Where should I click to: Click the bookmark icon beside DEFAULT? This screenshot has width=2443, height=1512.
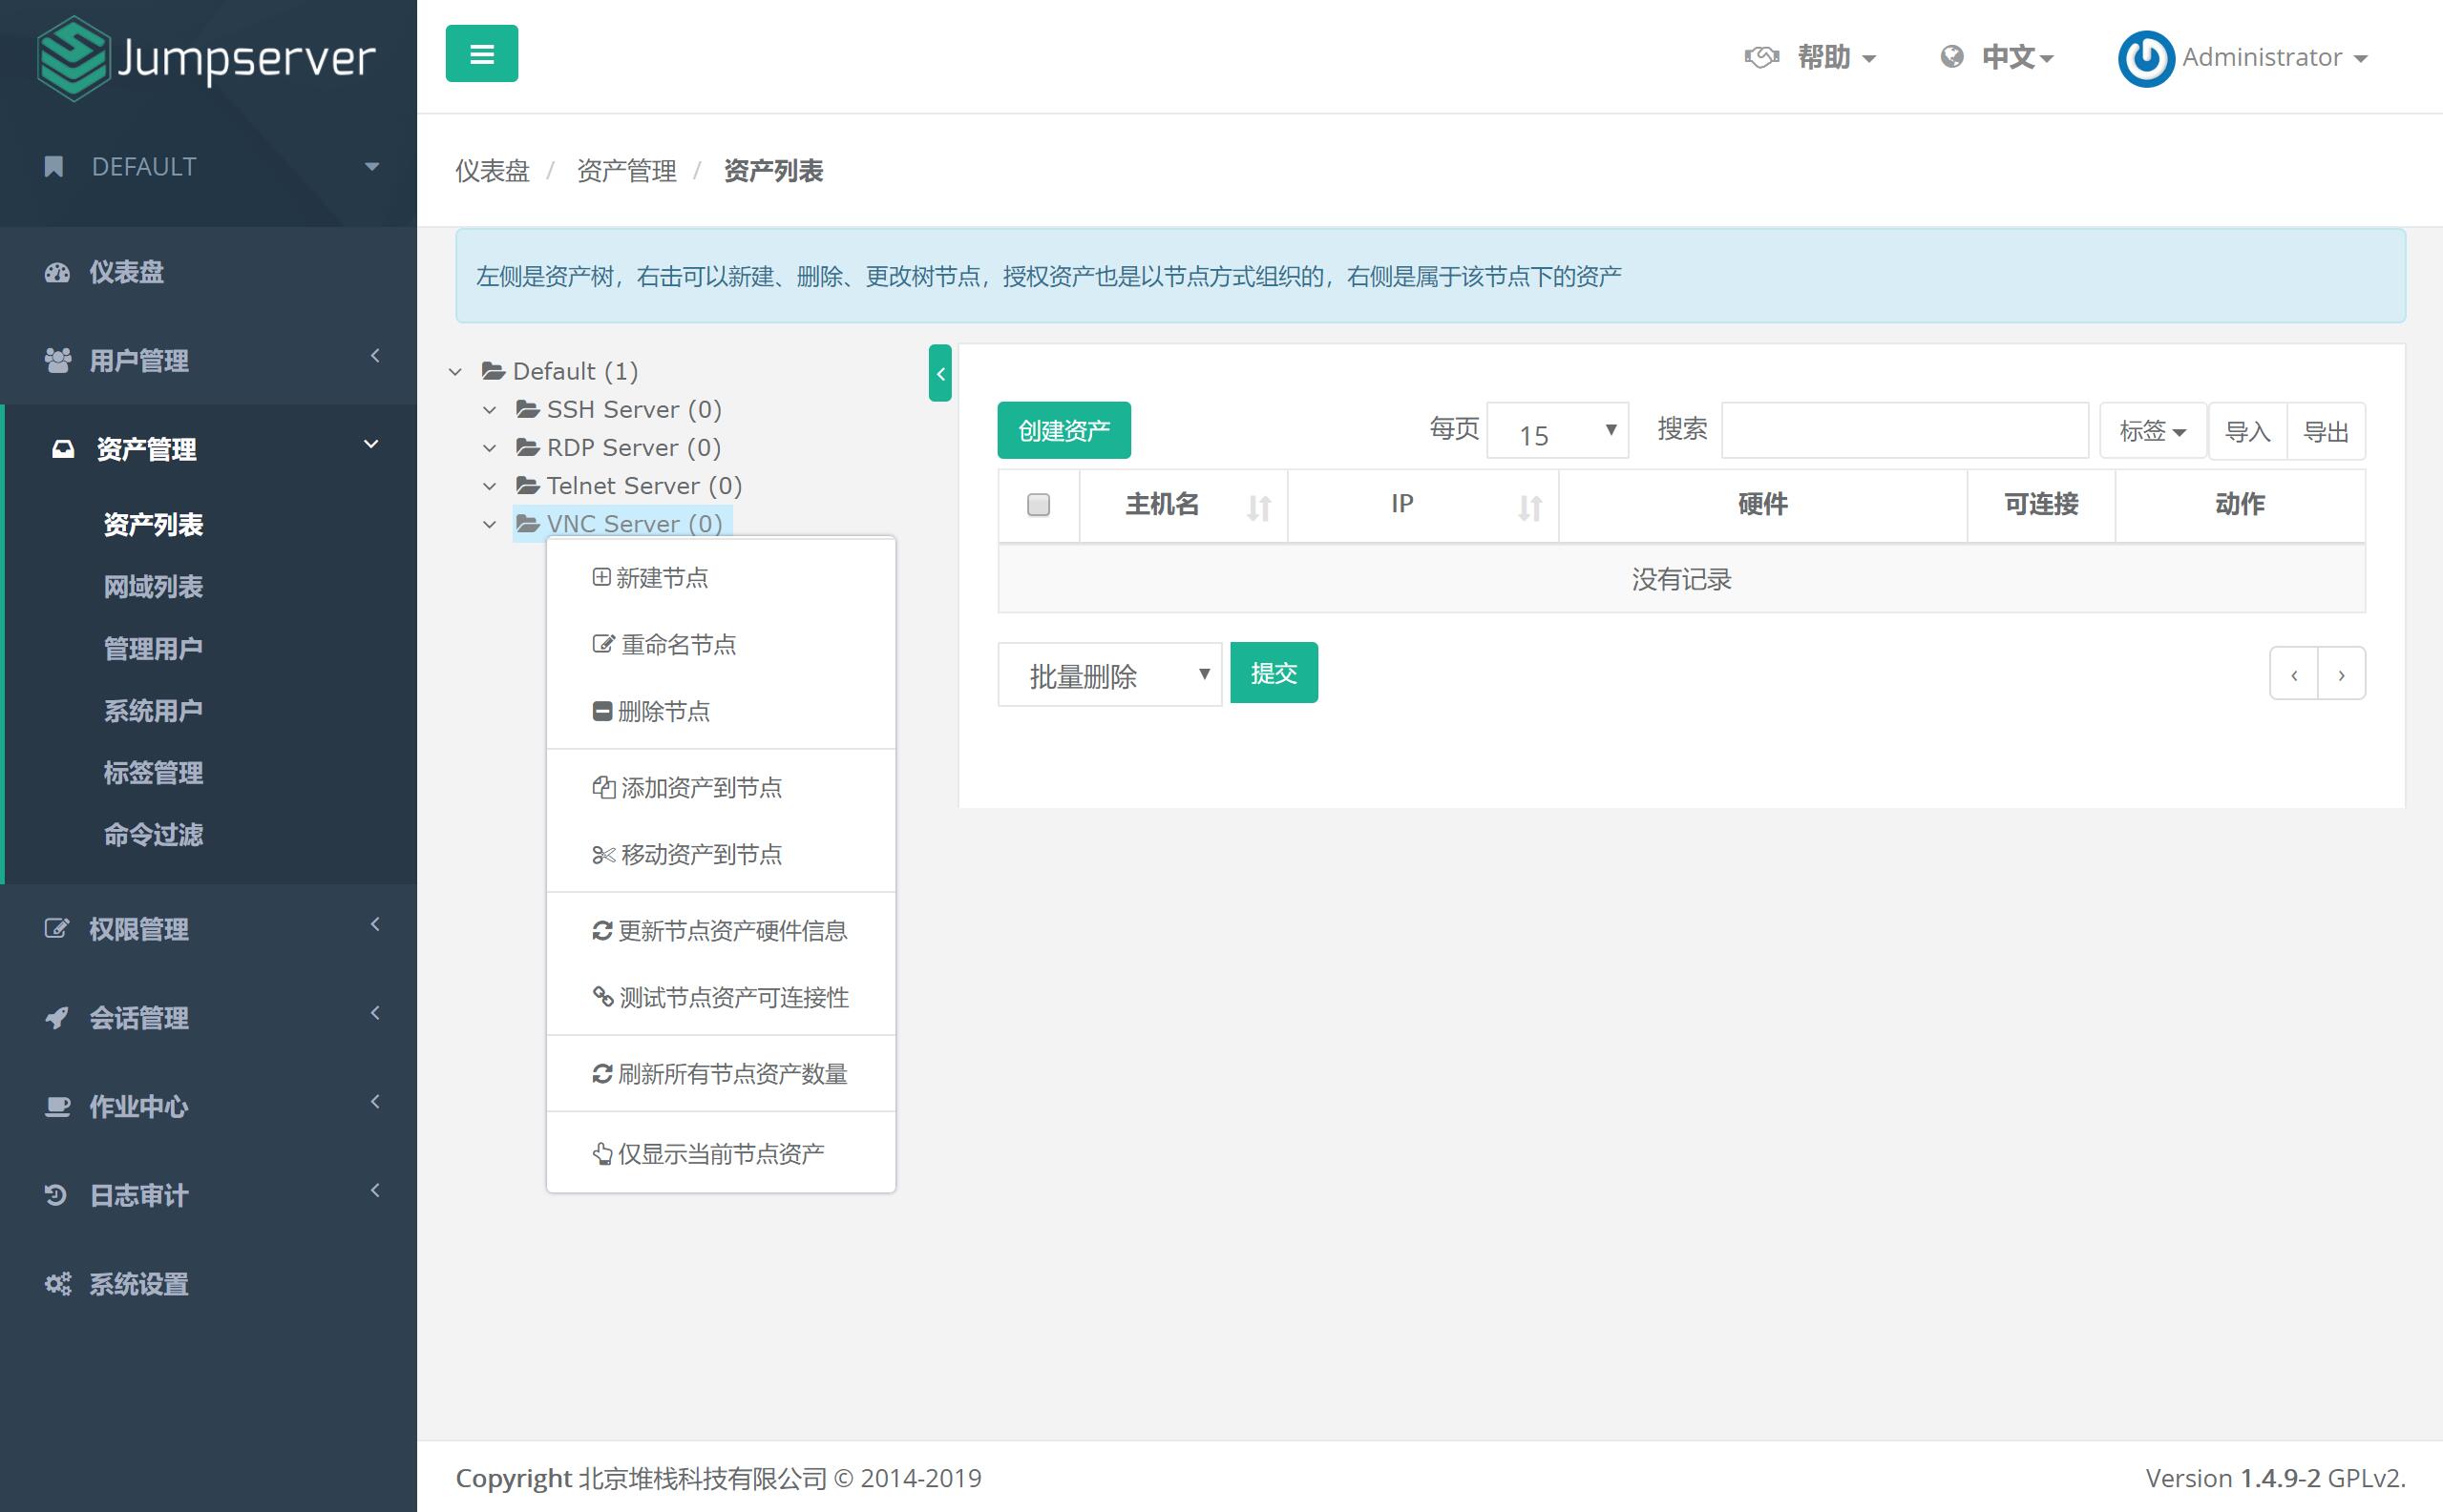point(54,167)
